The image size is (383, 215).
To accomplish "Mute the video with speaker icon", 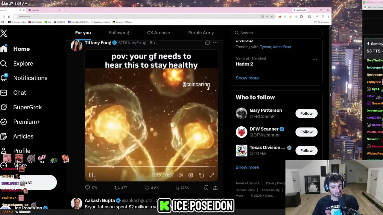I will coord(180,175).
